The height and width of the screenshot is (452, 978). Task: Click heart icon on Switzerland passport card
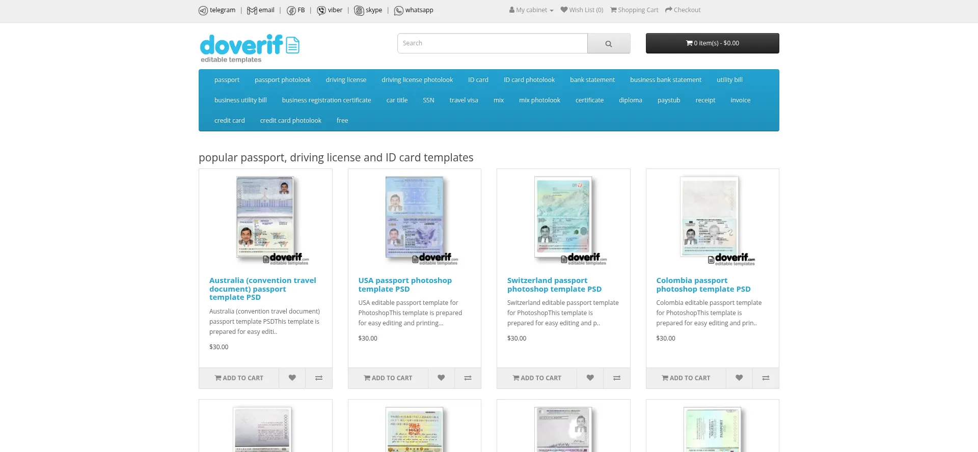pyautogui.click(x=590, y=378)
